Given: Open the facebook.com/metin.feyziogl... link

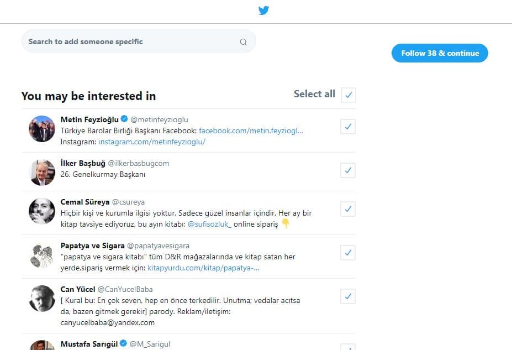Looking at the screenshot, I should pos(251,130).
